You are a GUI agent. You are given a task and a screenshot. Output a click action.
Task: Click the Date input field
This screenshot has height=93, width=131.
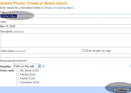point(65,26)
